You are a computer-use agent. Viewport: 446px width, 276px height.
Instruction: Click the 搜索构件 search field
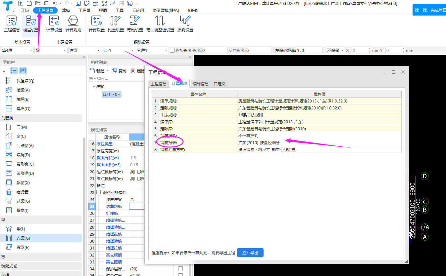(x=117, y=79)
